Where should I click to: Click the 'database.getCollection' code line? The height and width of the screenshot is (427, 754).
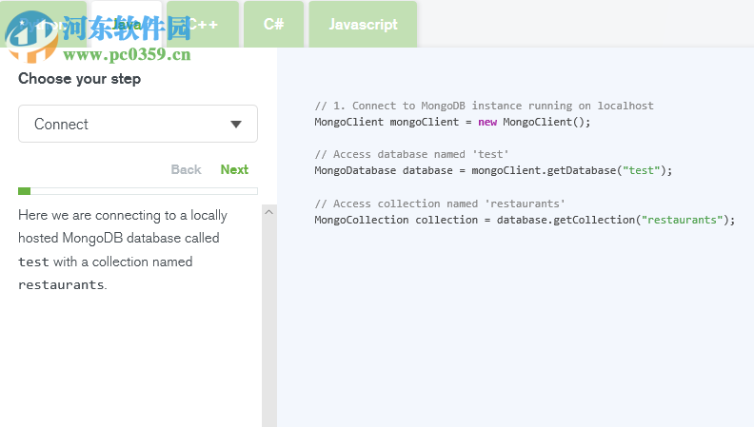(525, 220)
